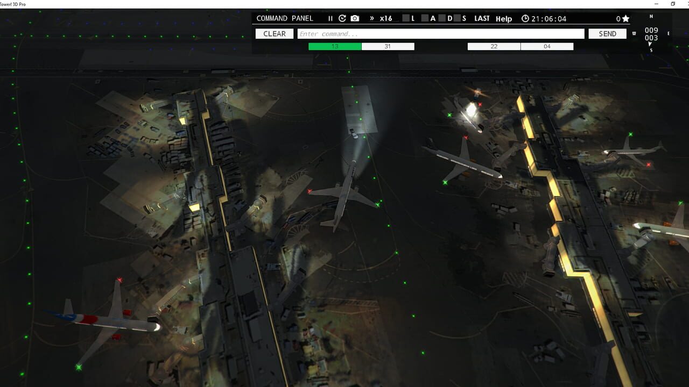The height and width of the screenshot is (387, 689).
Task: Restore the window using title bar button
Action: 672,4
